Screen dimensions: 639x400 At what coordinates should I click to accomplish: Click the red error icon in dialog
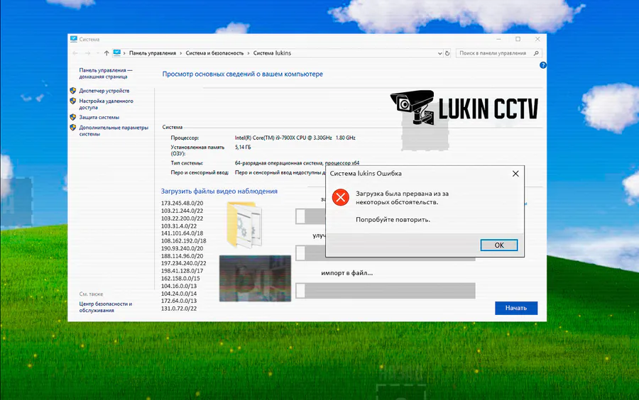[x=340, y=198]
